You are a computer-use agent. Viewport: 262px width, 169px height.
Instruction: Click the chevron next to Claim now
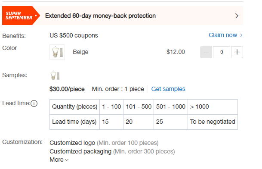(x=241, y=35)
